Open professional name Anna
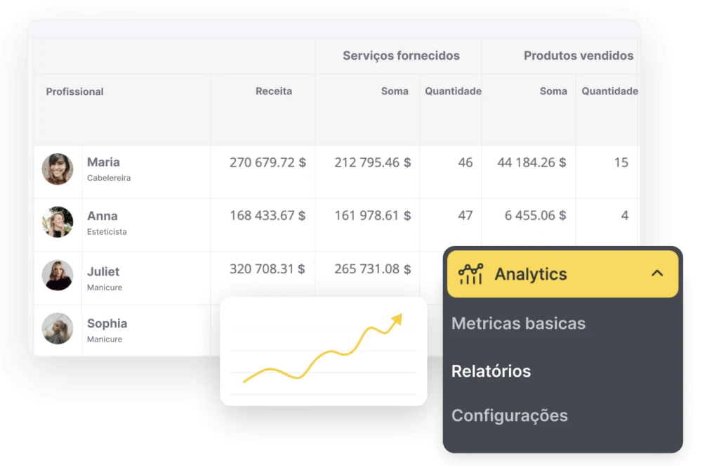This screenshot has width=719, height=466. 103,216
